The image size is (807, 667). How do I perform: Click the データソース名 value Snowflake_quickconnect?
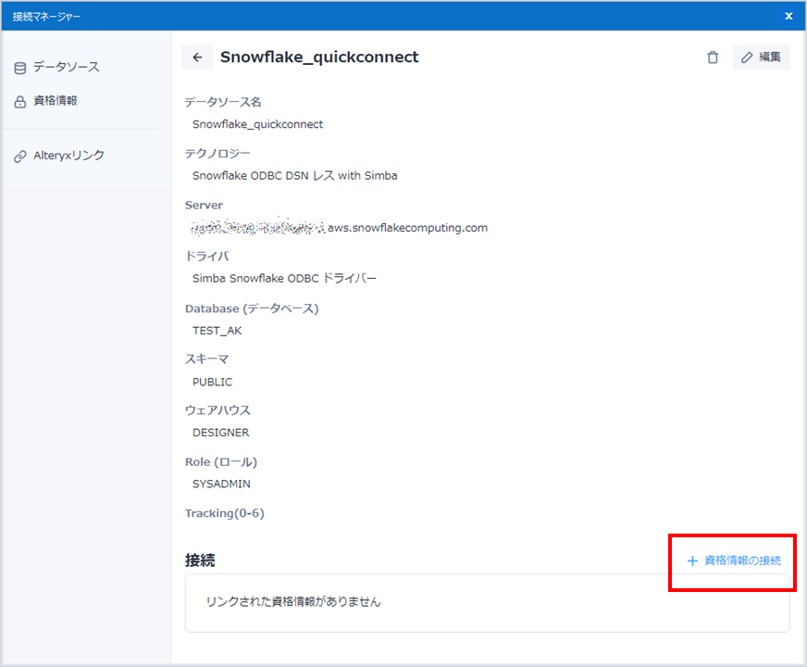tap(257, 124)
